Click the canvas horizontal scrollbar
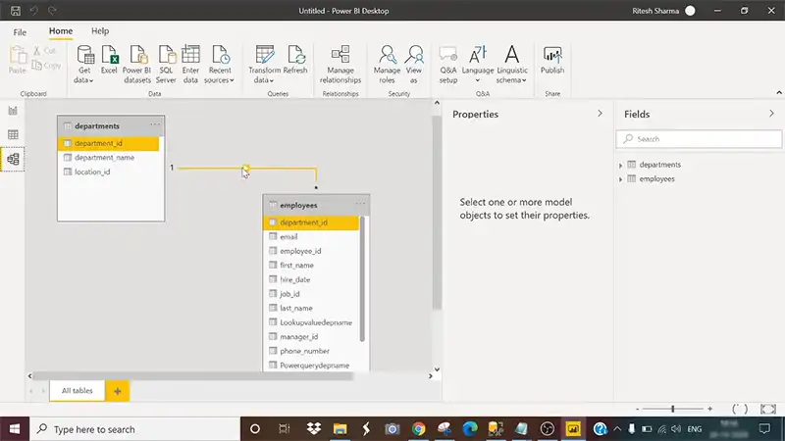This screenshot has width=785, height=441. (x=192, y=376)
